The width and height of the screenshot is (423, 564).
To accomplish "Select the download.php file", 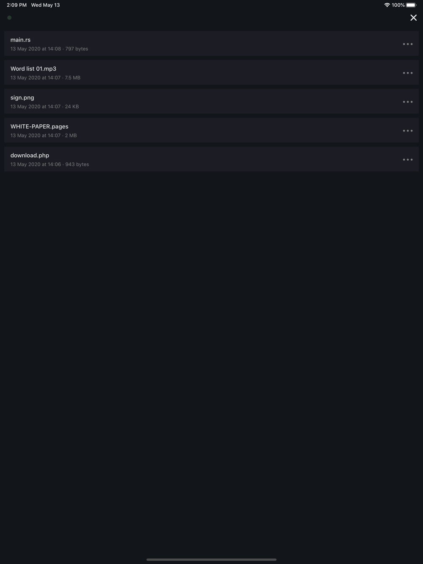I will pyautogui.click(x=211, y=159).
